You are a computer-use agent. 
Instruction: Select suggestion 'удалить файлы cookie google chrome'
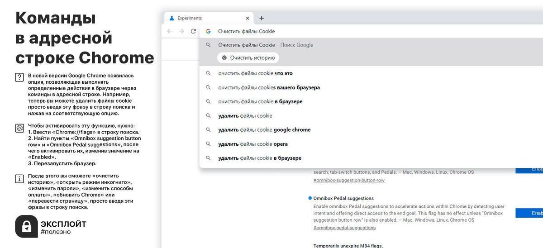[371, 130]
